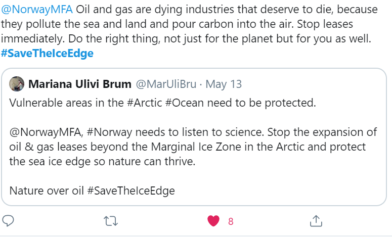The width and height of the screenshot is (392, 237).
Task: Click @NorwayMFA mention starting the main tweet
Action: pyautogui.click(x=37, y=9)
